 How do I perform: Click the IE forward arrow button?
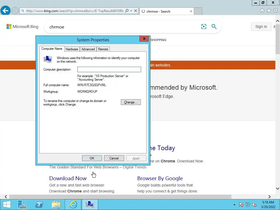coord(15,11)
